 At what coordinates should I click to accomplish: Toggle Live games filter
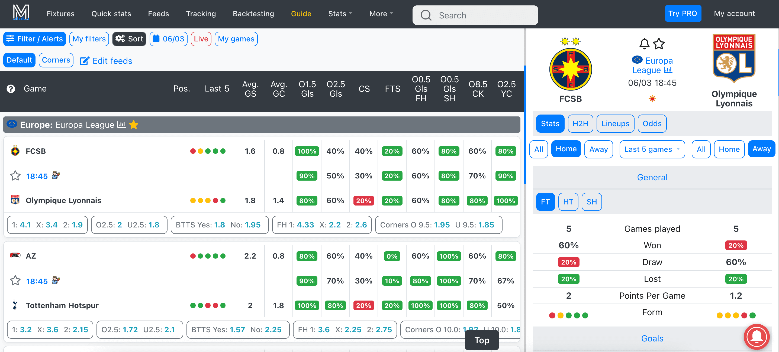pyautogui.click(x=201, y=39)
